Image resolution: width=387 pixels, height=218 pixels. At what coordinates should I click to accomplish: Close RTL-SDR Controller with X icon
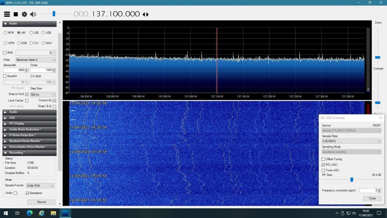pos(380,118)
